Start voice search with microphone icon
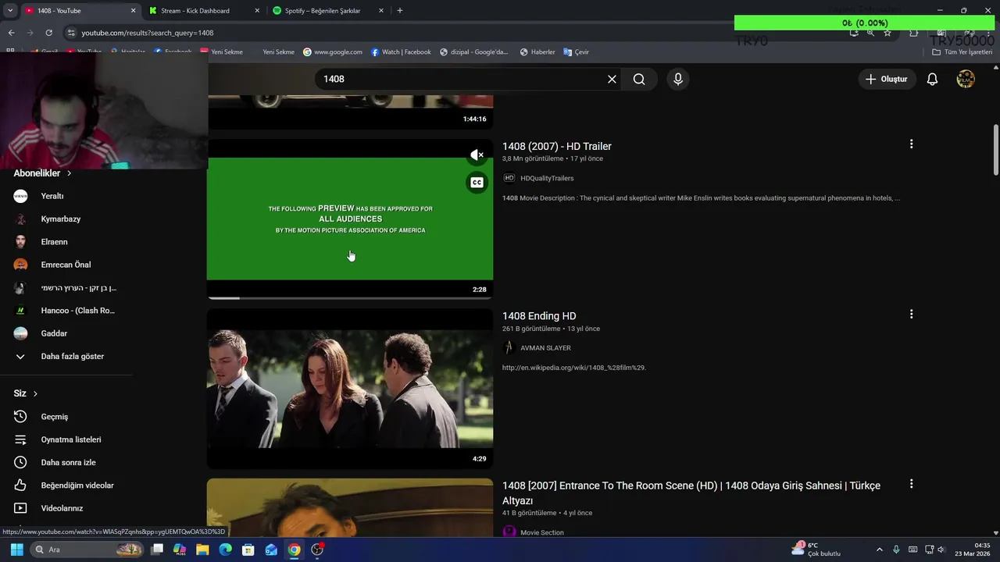Screen dimensions: 1000x562 (x=677, y=79)
